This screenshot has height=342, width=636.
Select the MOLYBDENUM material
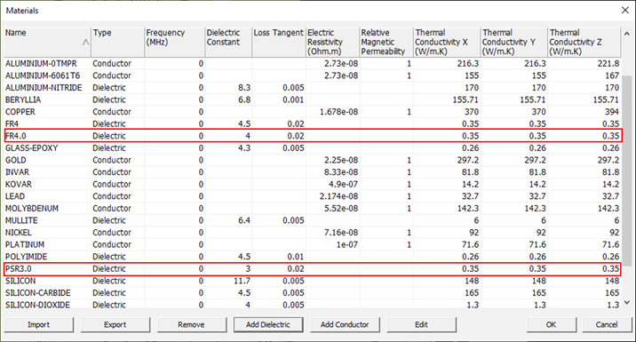313,209
